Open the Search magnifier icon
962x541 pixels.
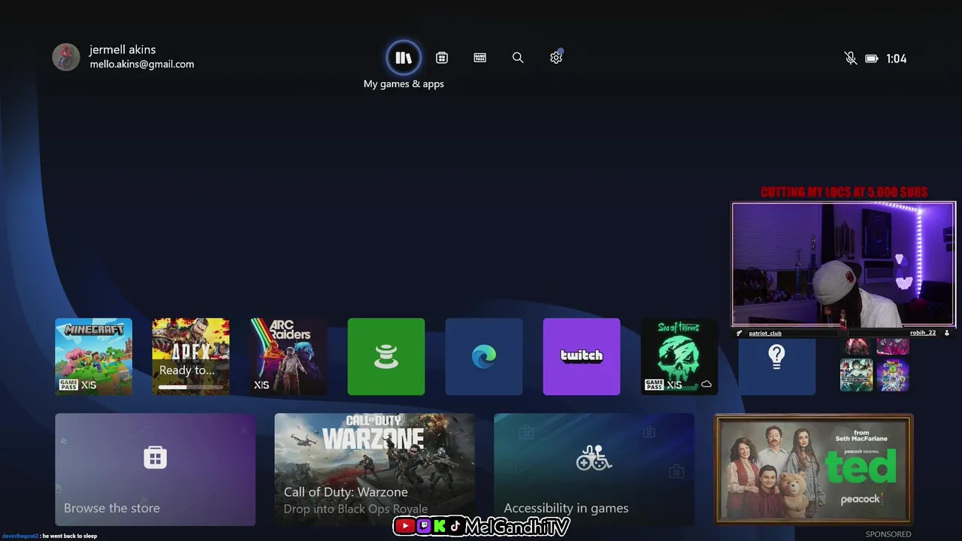pos(518,58)
